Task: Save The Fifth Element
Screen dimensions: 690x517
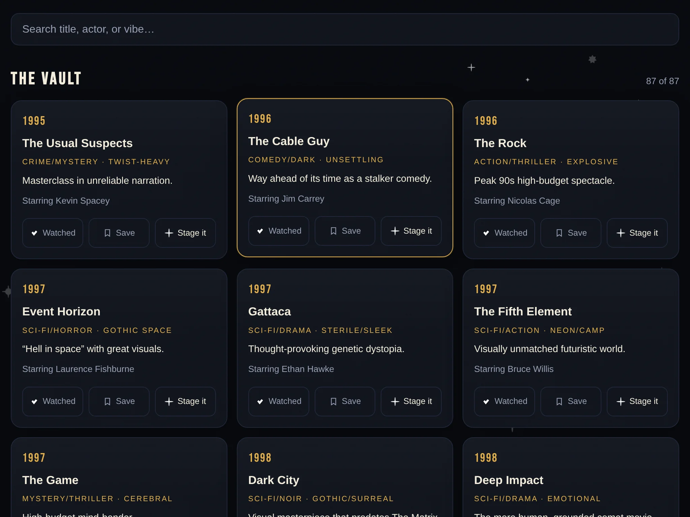Action: point(571,401)
